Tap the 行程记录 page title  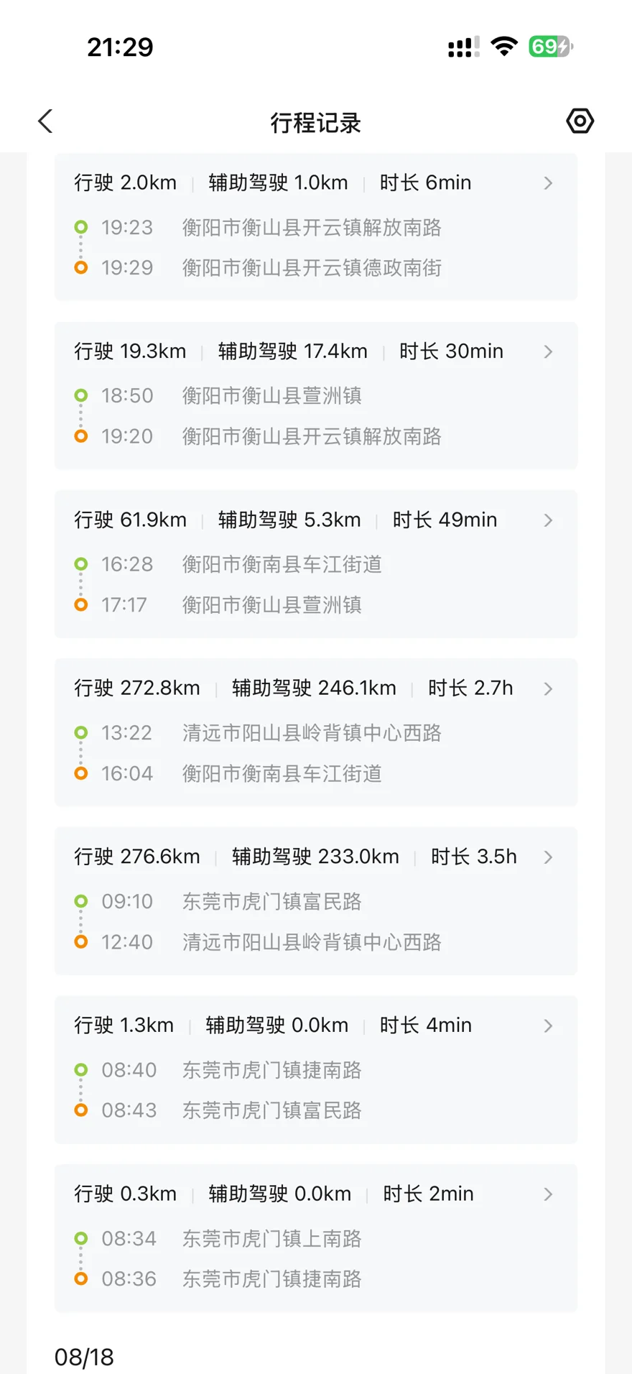coord(315,122)
